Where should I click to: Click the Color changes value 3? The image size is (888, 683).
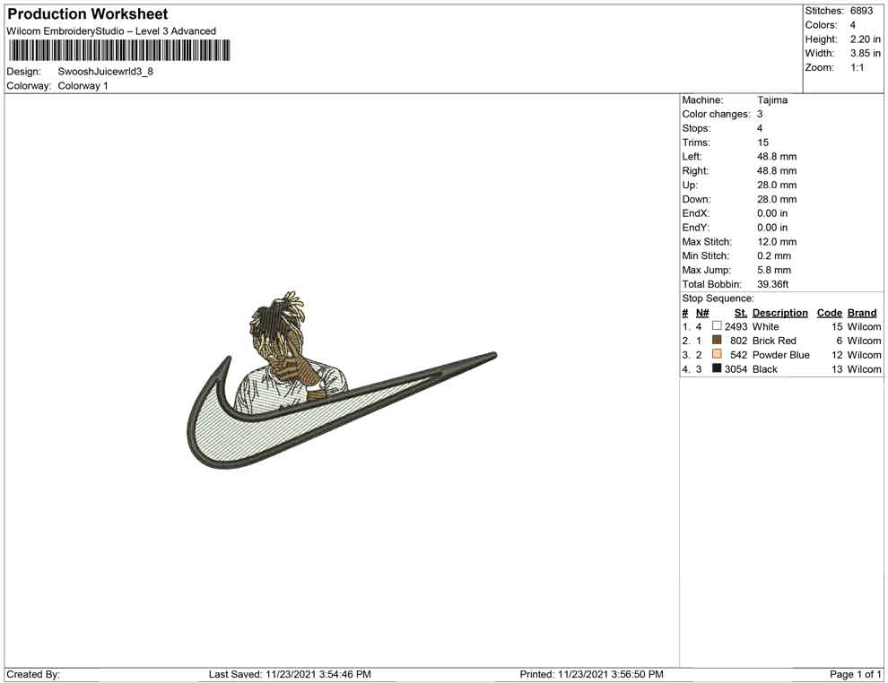pos(760,114)
